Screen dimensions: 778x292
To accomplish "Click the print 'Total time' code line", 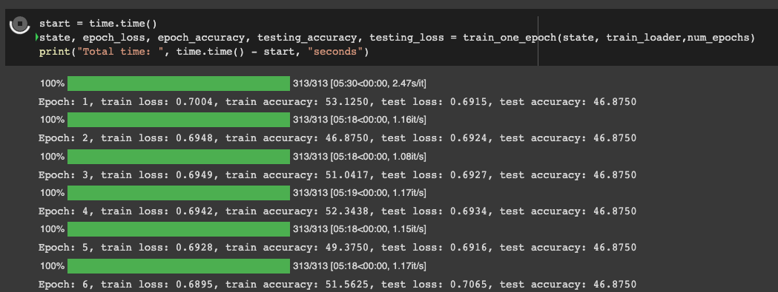I will pos(204,52).
